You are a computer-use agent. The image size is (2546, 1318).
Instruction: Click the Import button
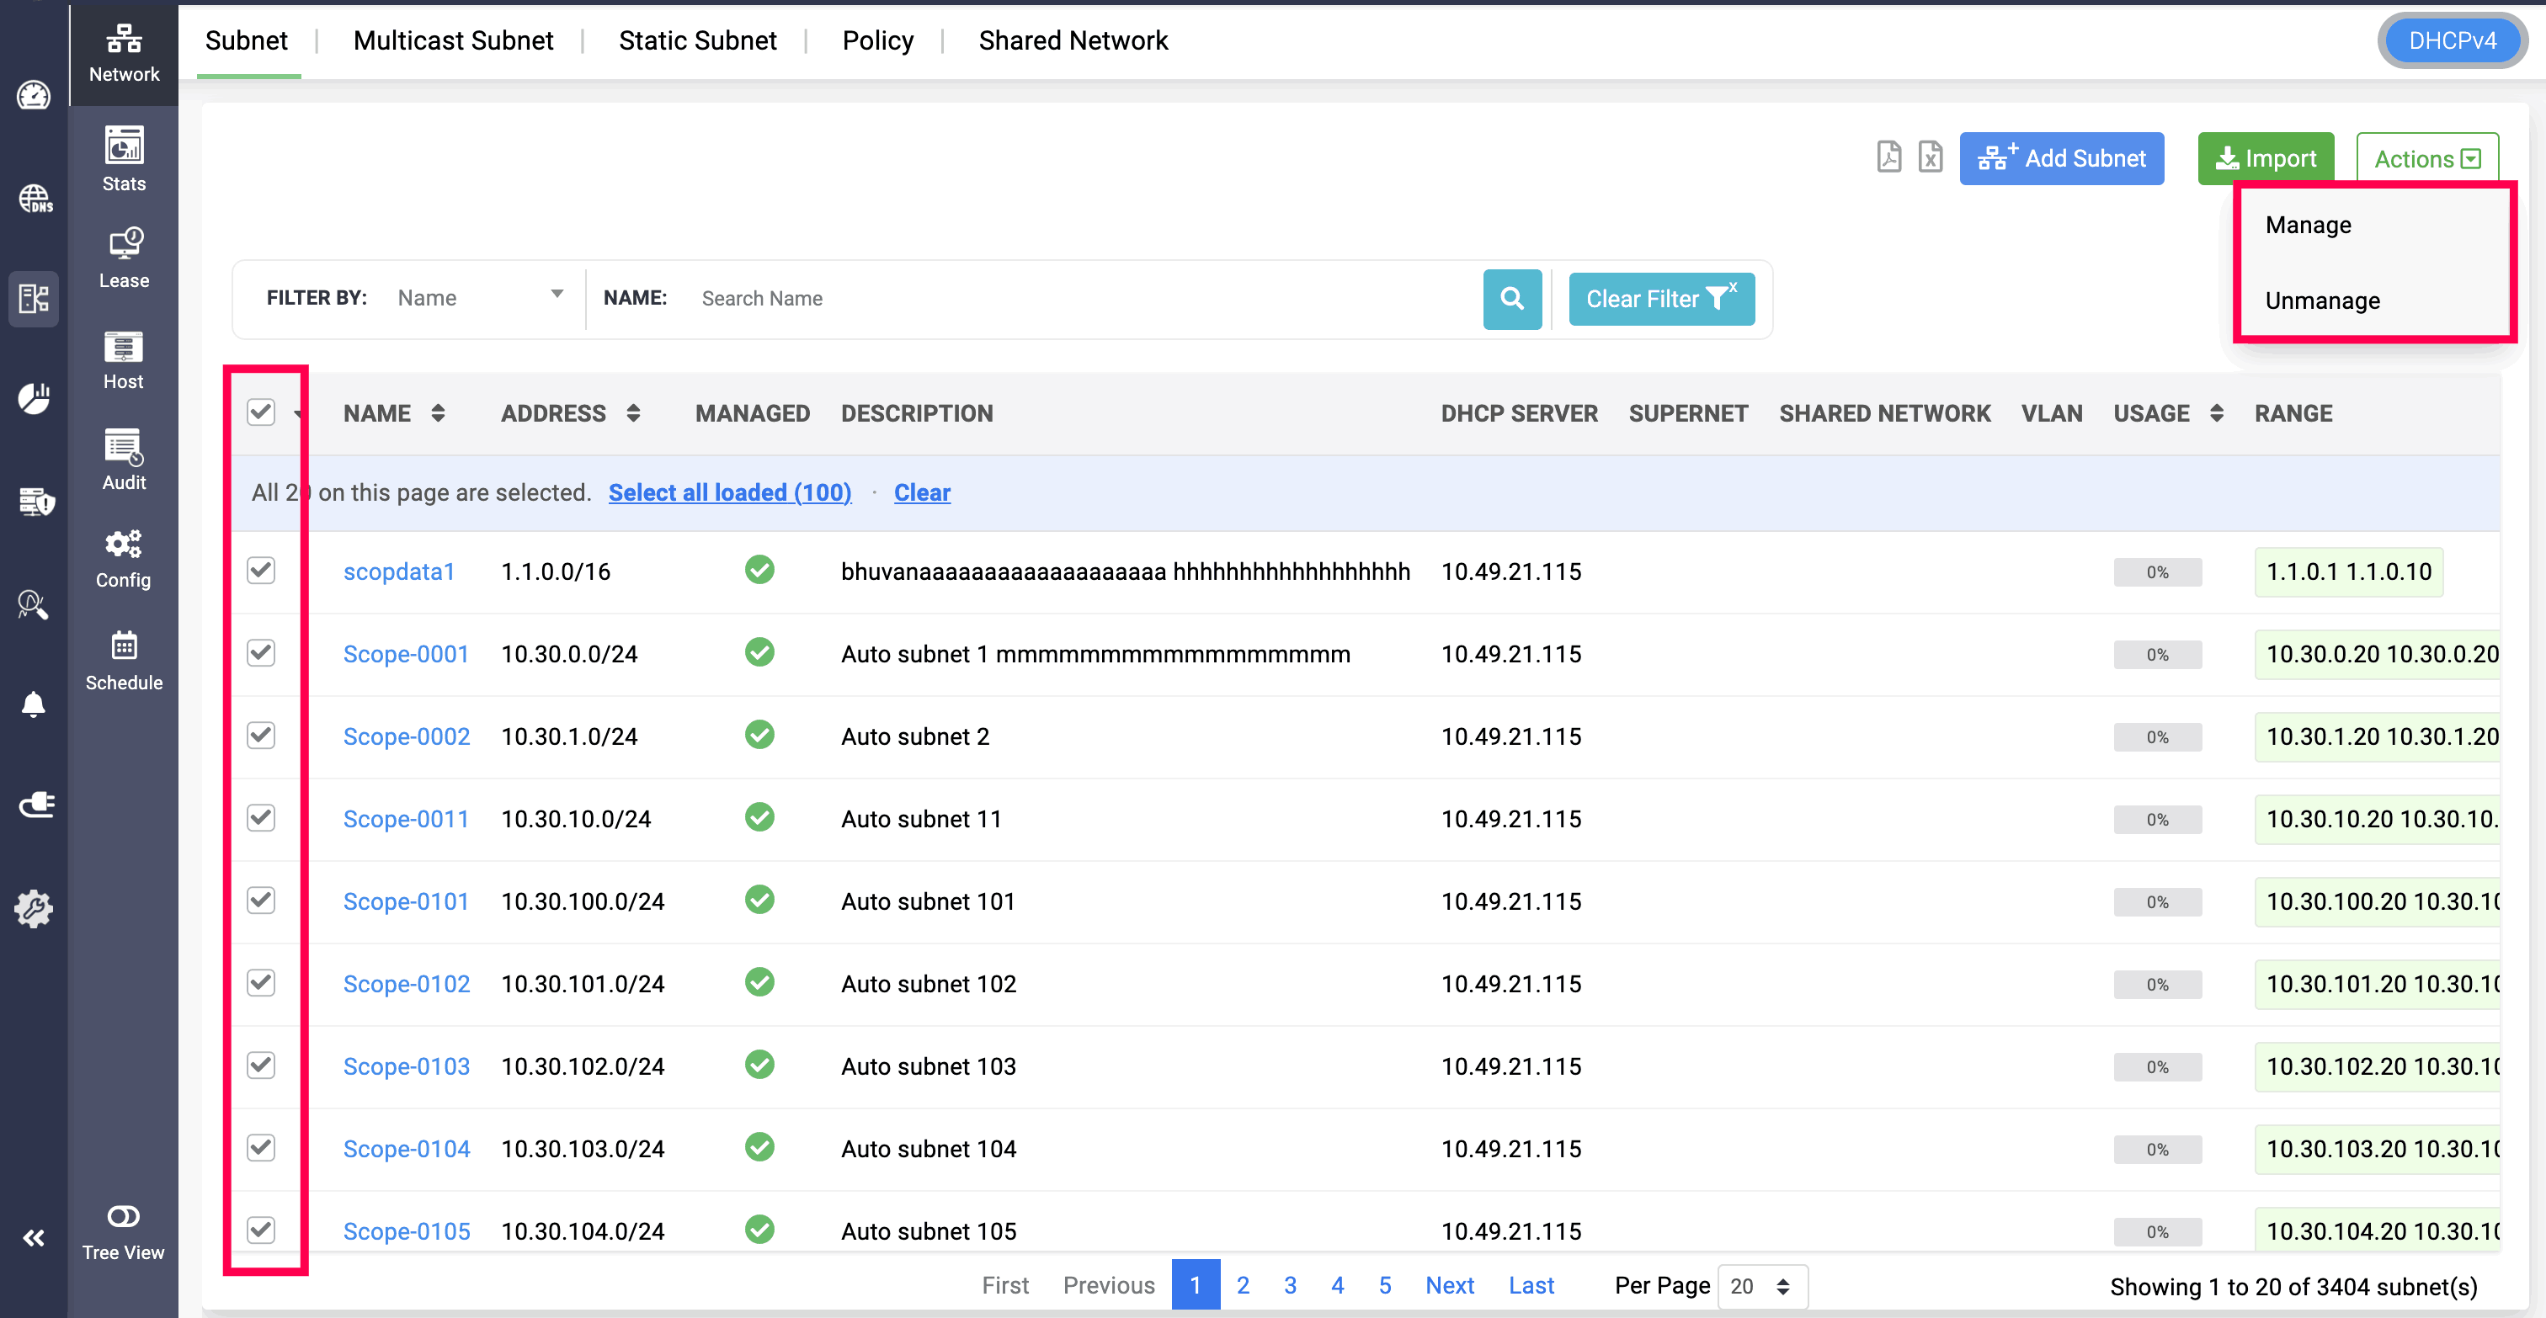tap(2266, 158)
